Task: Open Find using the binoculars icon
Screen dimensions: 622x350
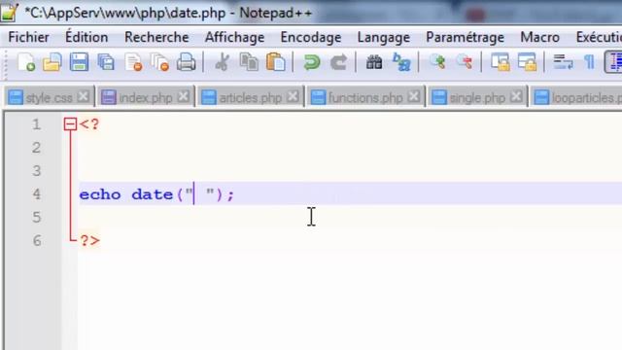Action: click(x=373, y=62)
